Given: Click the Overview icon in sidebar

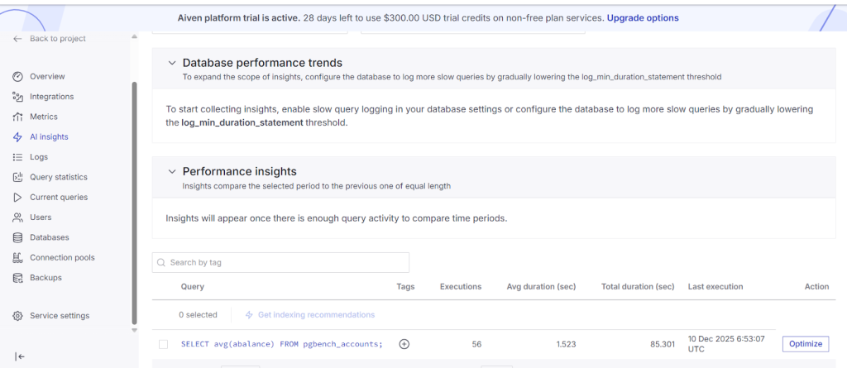Looking at the screenshot, I should 17,77.
